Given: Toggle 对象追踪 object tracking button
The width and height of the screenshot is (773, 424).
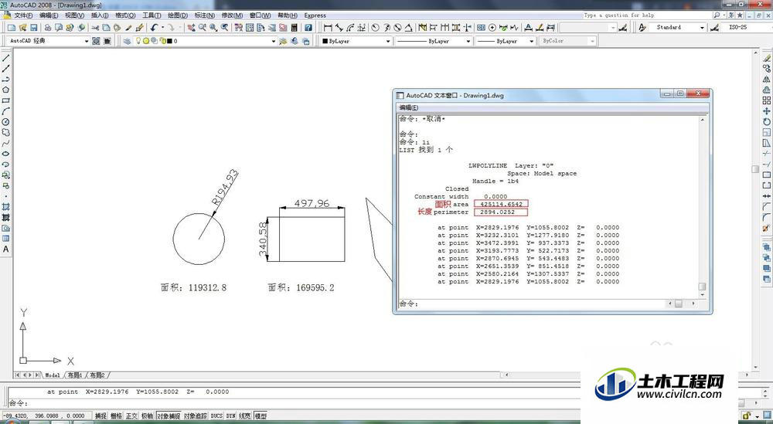Looking at the screenshot, I should [x=196, y=416].
